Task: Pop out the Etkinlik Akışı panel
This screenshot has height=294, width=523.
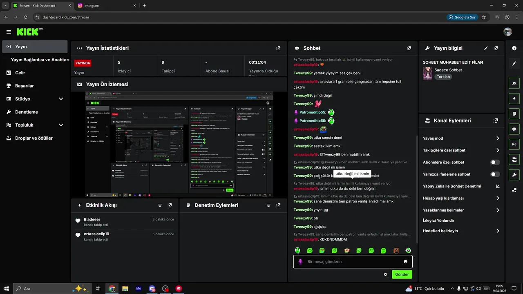Action: 170,205
